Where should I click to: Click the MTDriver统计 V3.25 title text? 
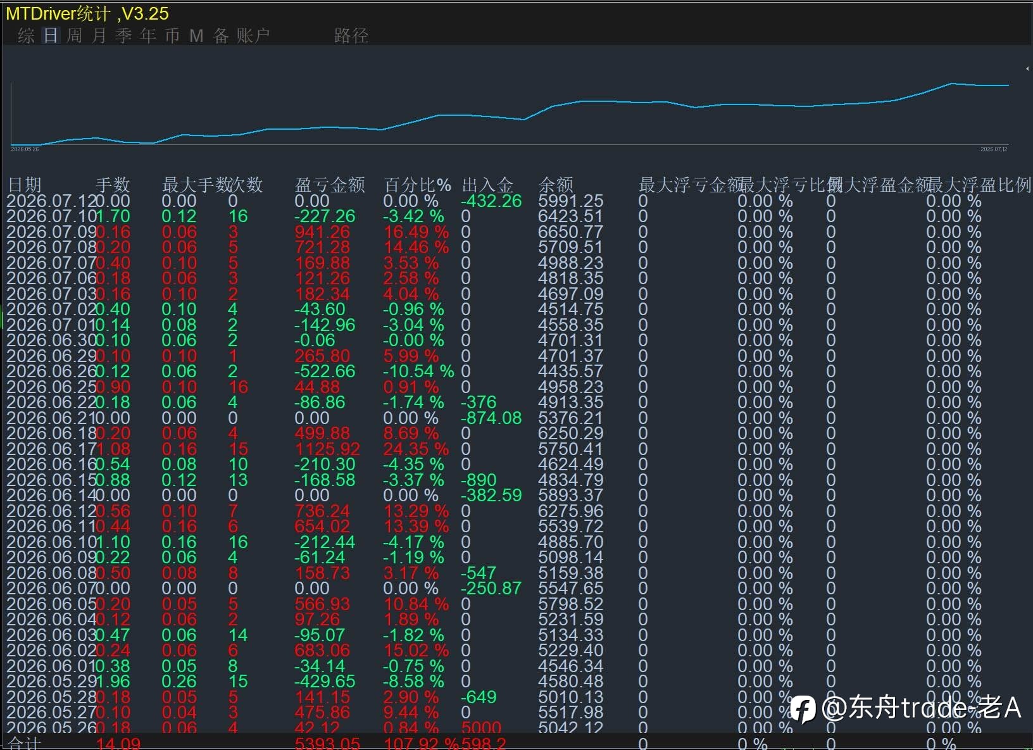pyautogui.click(x=87, y=13)
